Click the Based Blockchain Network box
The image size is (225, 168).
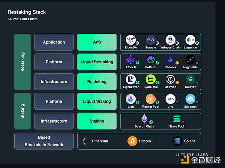coord(44,141)
